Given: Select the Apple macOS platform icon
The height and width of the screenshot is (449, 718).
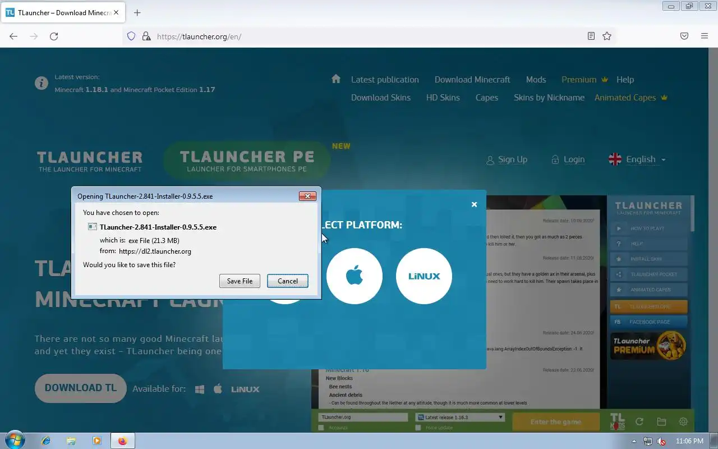Looking at the screenshot, I should pos(355,276).
